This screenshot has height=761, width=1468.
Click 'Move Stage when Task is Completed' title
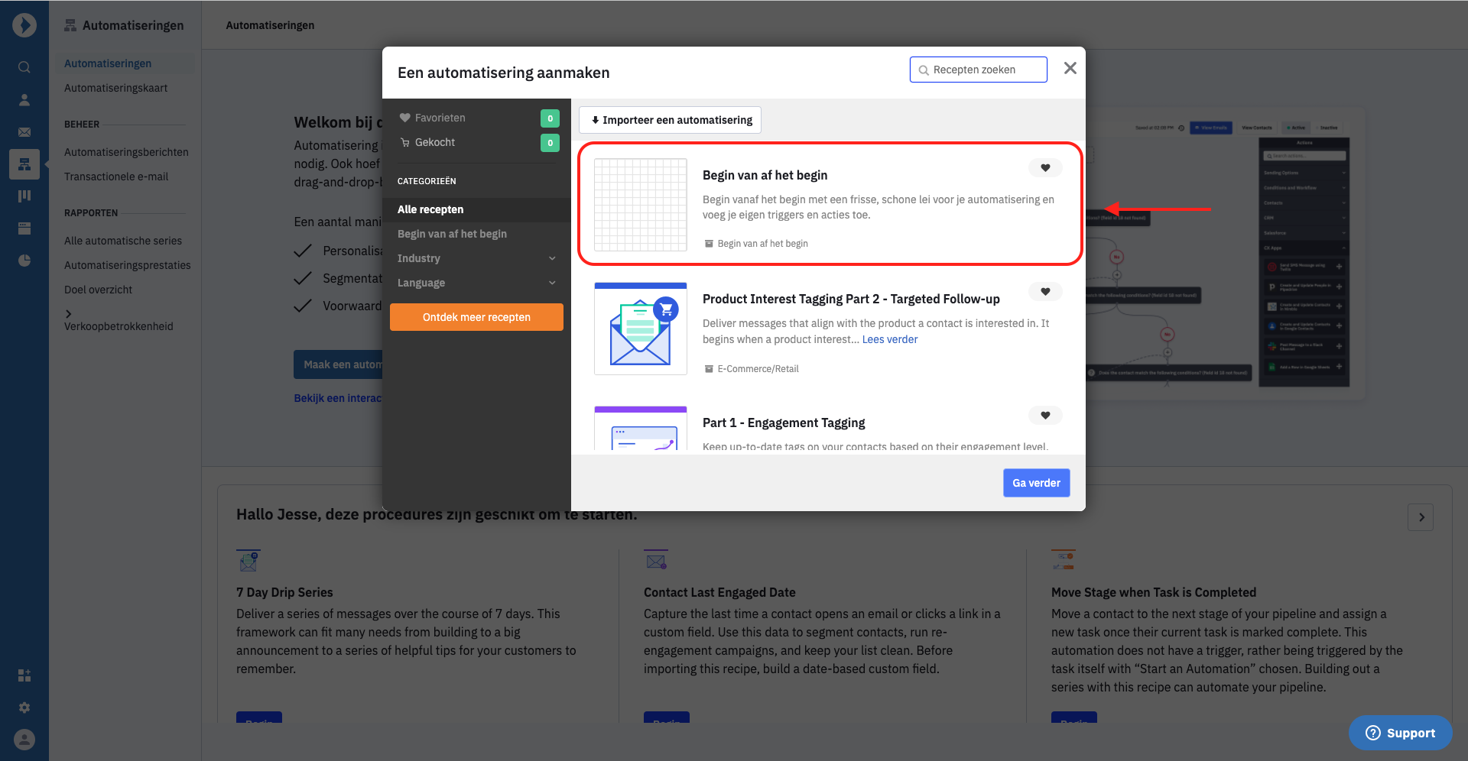pos(1154,592)
